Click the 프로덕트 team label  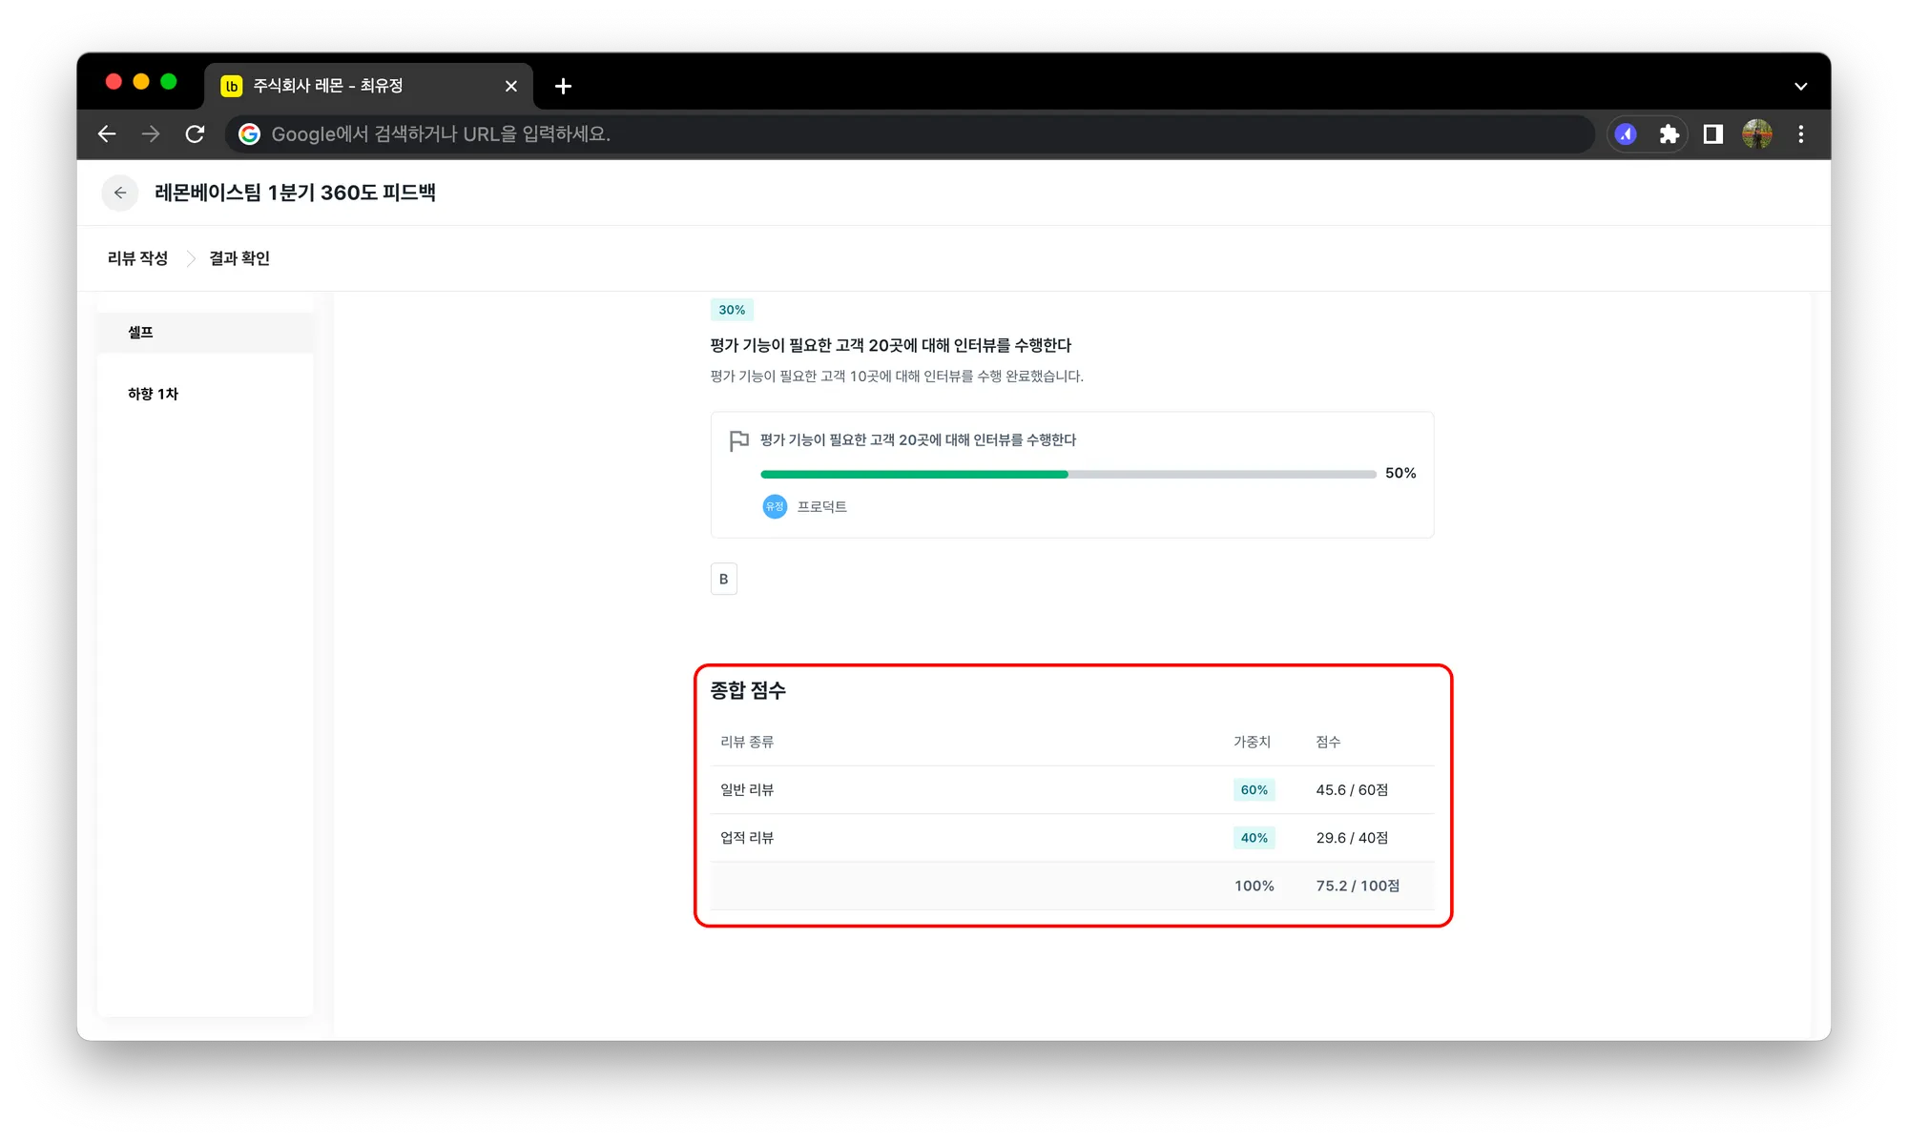(x=822, y=506)
